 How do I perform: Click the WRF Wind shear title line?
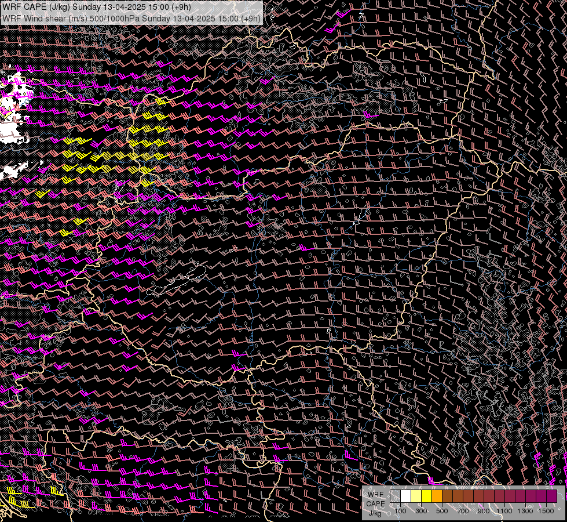[131, 18]
